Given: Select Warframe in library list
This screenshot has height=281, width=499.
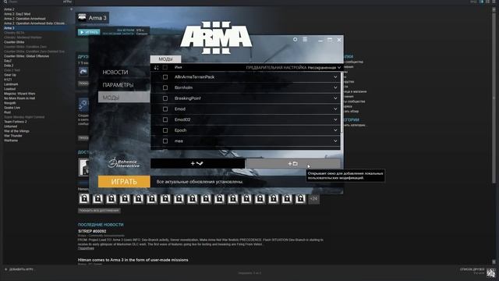Looking at the screenshot, I should [11, 140].
